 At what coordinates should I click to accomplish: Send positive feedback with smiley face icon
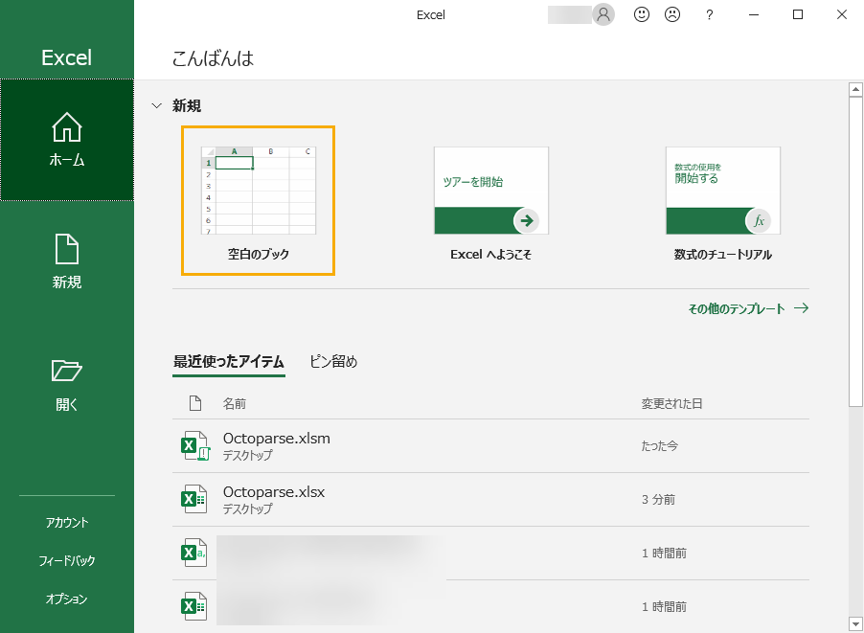[642, 14]
